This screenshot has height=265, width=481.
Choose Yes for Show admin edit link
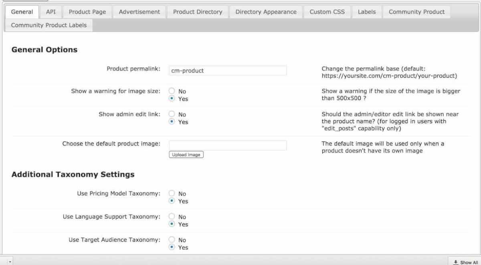tap(172, 122)
